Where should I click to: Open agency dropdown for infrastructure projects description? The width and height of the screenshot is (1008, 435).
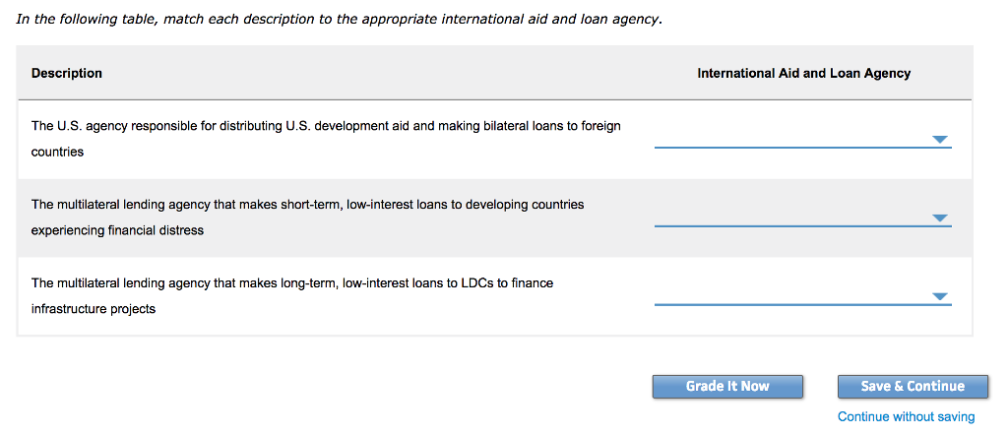point(803,297)
